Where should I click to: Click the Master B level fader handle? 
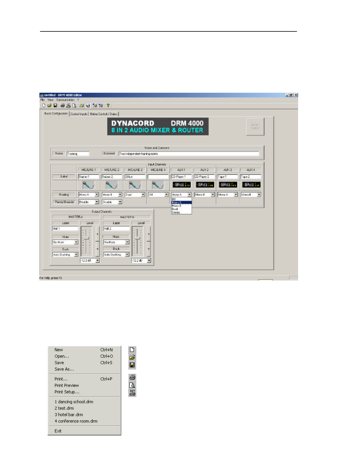coord(137,238)
